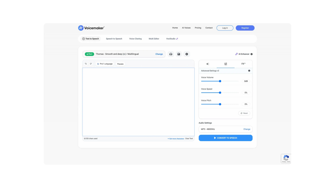The image size is (335, 188).
Task: Open the FX effects panel
Action: pyautogui.click(x=243, y=64)
